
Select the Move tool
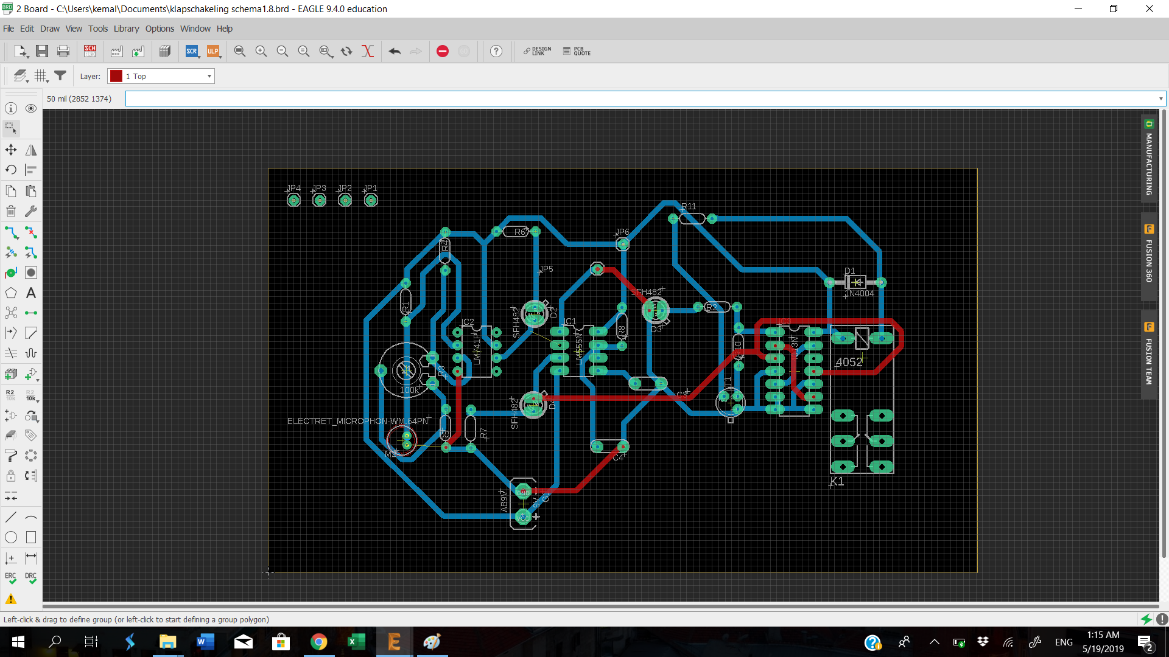(x=11, y=150)
